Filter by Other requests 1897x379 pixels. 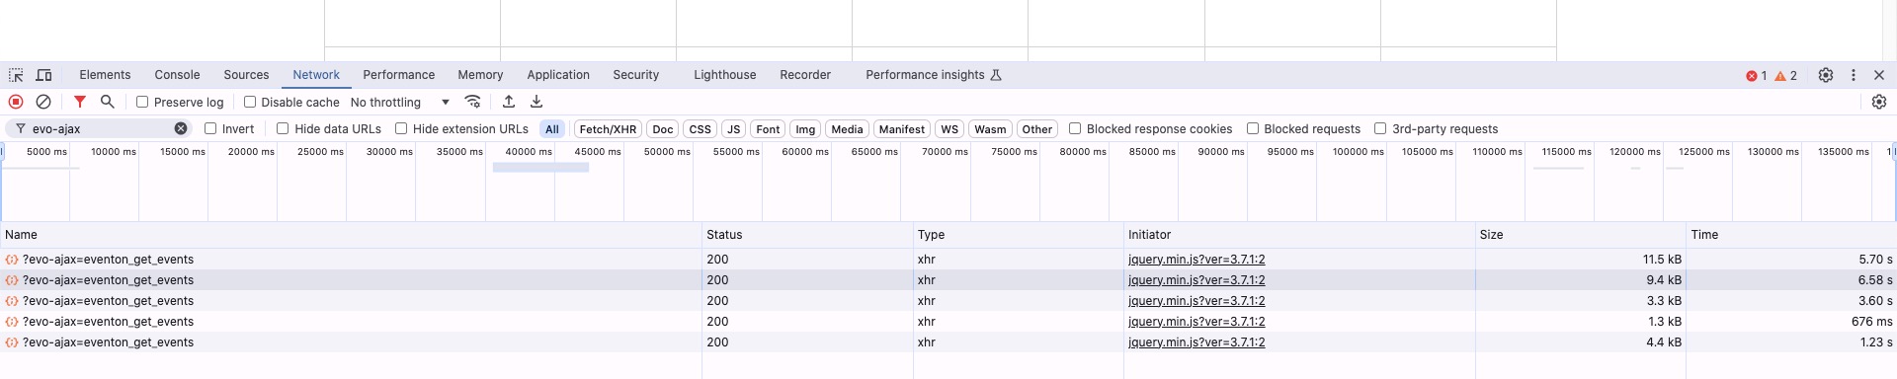[x=1037, y=129]
